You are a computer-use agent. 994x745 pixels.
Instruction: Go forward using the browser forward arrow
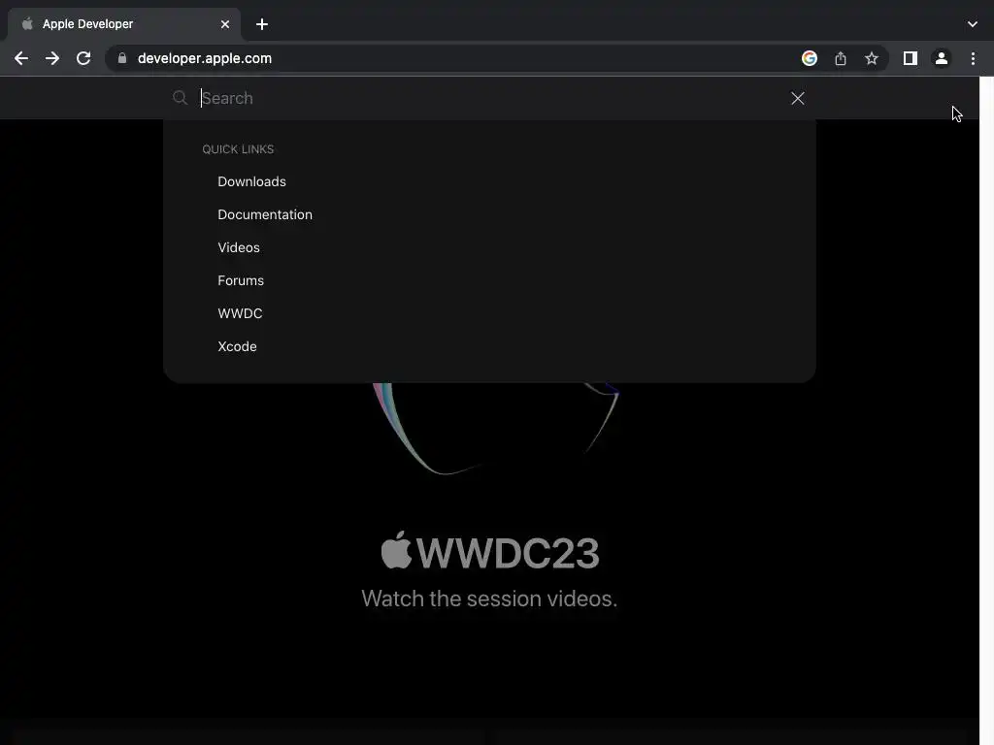coord(52,58)
